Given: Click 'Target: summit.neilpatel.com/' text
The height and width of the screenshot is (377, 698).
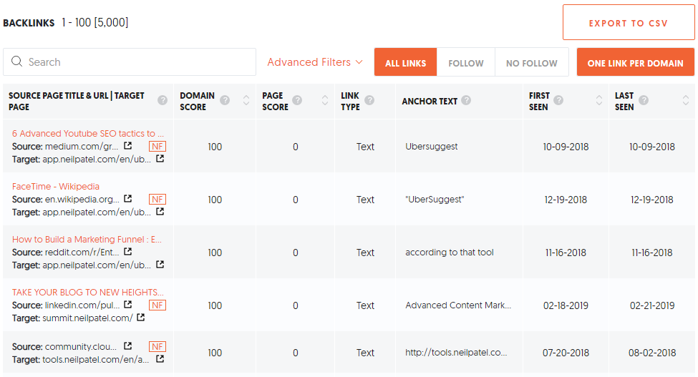Looking at the screenshot, I should pos(72,318).
